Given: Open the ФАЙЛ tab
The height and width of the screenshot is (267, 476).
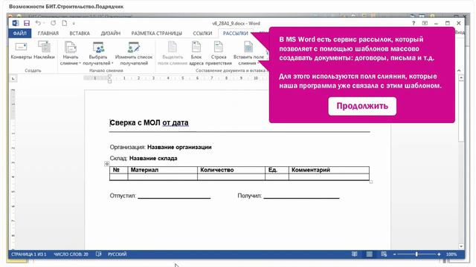Looking at the screenshot, I should [x=20, y=33].
